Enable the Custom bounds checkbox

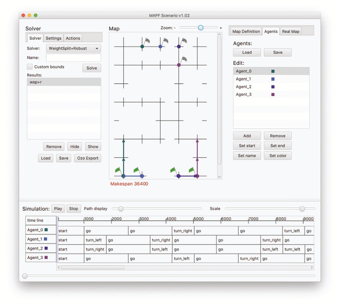pyautogui.click(x=30, y=67)
